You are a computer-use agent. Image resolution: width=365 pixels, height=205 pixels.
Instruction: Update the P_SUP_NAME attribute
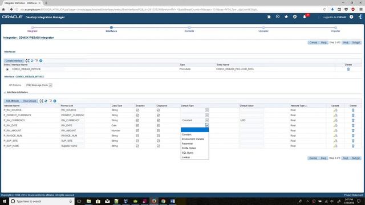coord(335,146)
